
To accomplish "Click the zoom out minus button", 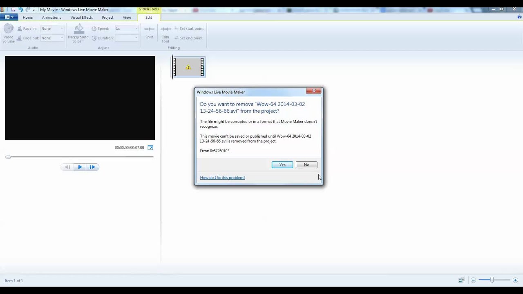I will point(473,280).
